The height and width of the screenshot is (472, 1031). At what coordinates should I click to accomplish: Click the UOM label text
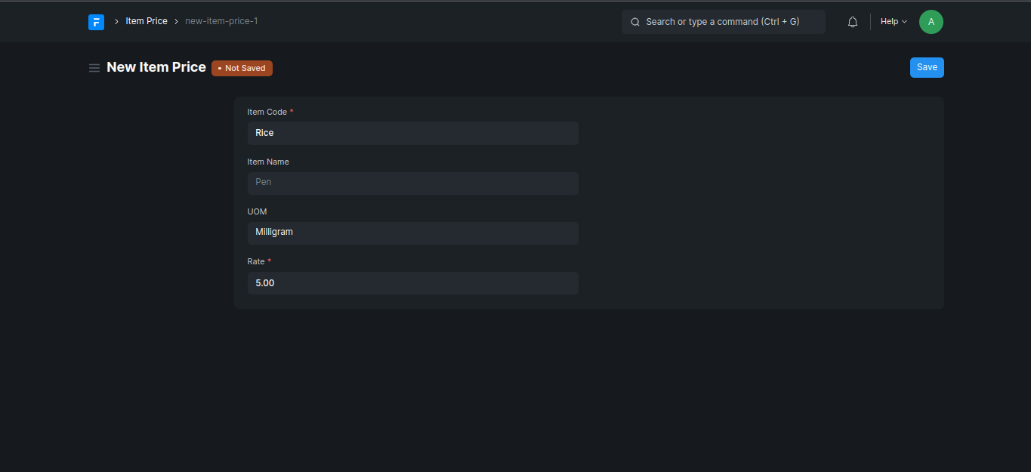click(257, 211)
